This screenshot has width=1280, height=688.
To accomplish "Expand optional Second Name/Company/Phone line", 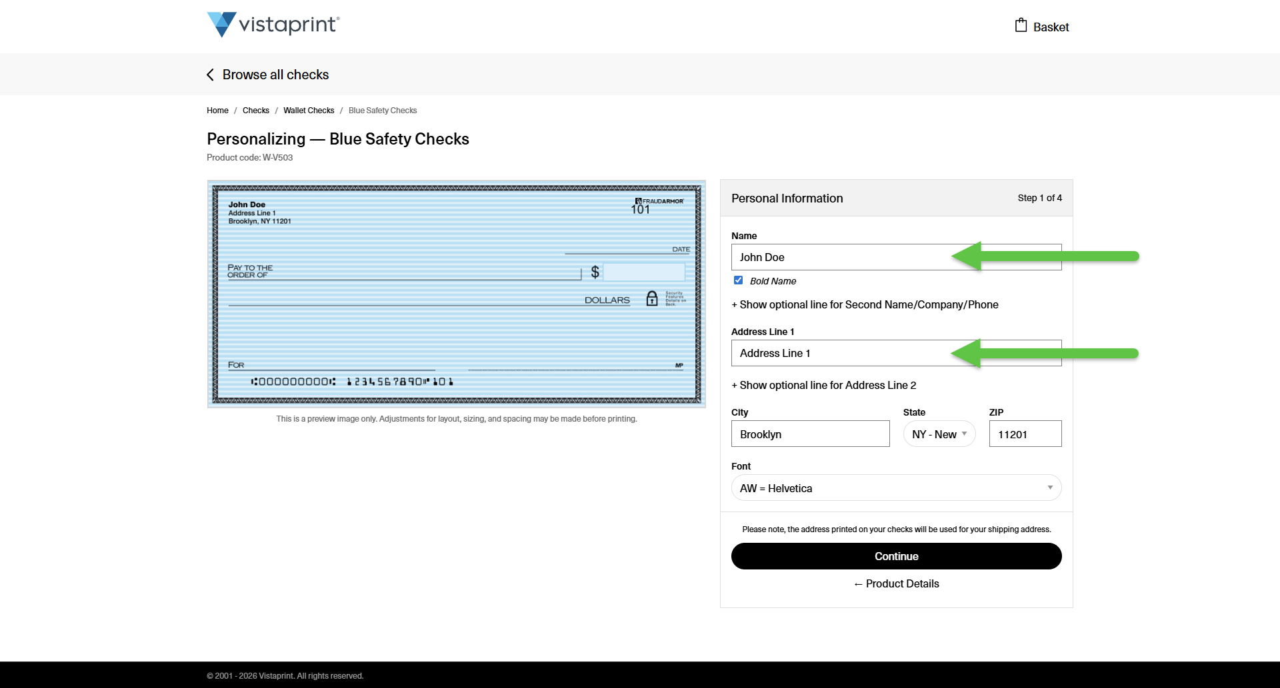I will coord(865,304).
